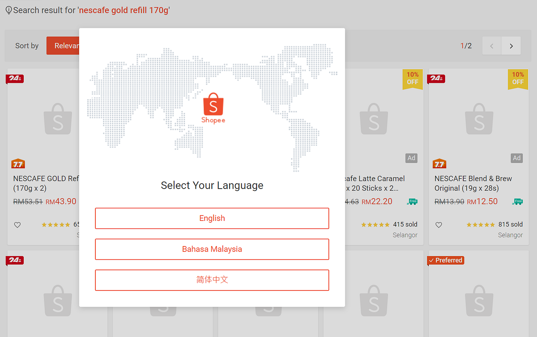
Task: Choose English as the language
Action: pyautogui.click(x=212, y=218)
